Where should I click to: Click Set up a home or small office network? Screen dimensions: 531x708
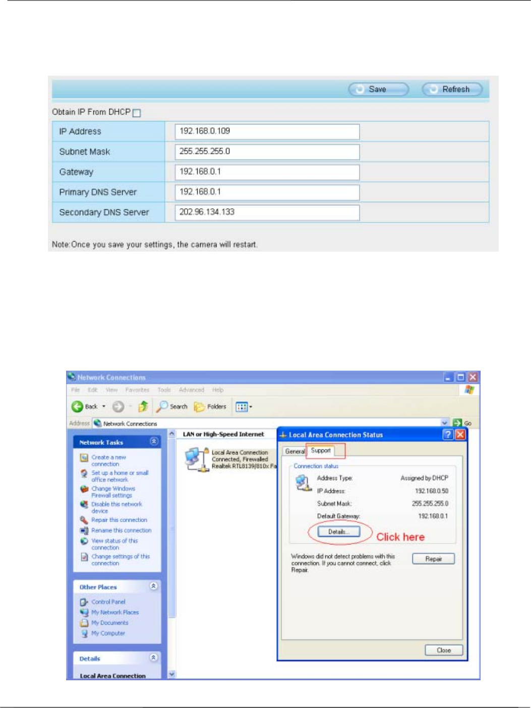click(x=120, y=476)
